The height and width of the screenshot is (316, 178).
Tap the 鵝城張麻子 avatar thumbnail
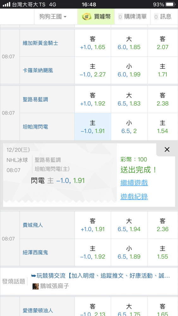pyautogui.click(x=35, y=286)
